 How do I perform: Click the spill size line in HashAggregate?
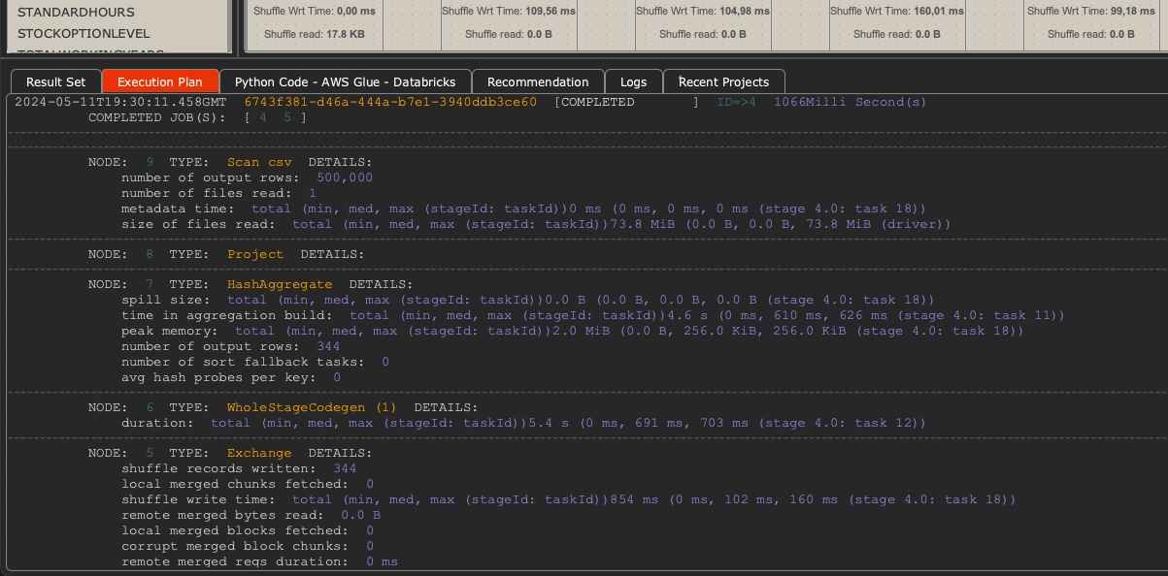coord(527,300)
